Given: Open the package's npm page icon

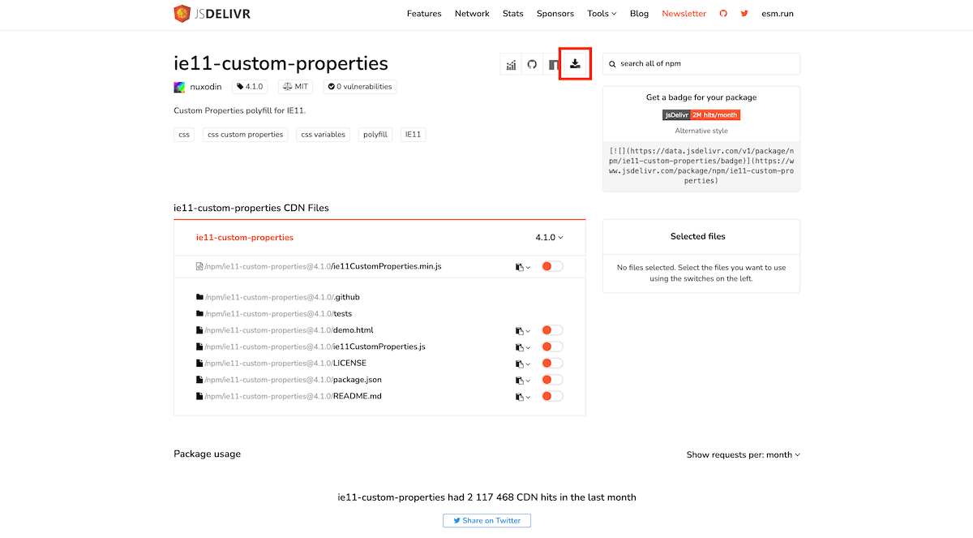Looking at the screenshot, I should (x=554, y=65).
